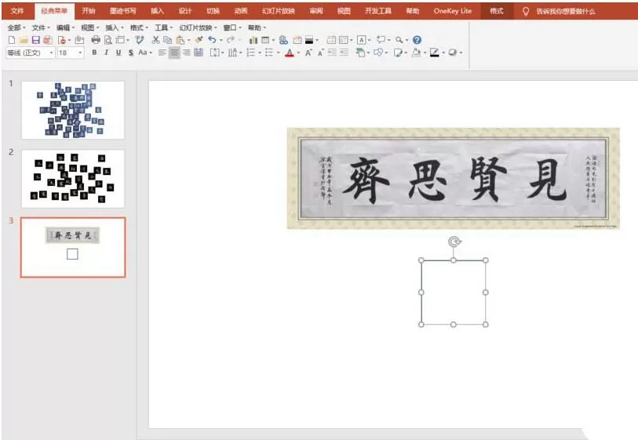Image resolution: width=638 pixels, height=440 pixels.
Task: Toggle text shadow S button
Action: pyautogui.click(x=130, y=53)
